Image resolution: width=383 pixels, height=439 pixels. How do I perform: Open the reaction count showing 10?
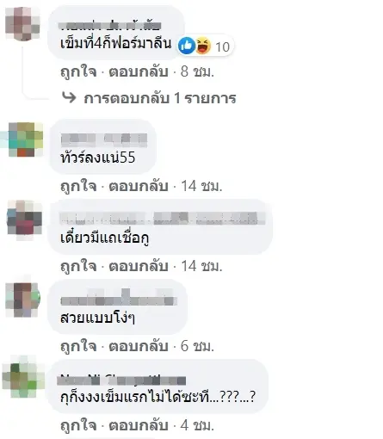pyautogui.click(x=223, y=46)
